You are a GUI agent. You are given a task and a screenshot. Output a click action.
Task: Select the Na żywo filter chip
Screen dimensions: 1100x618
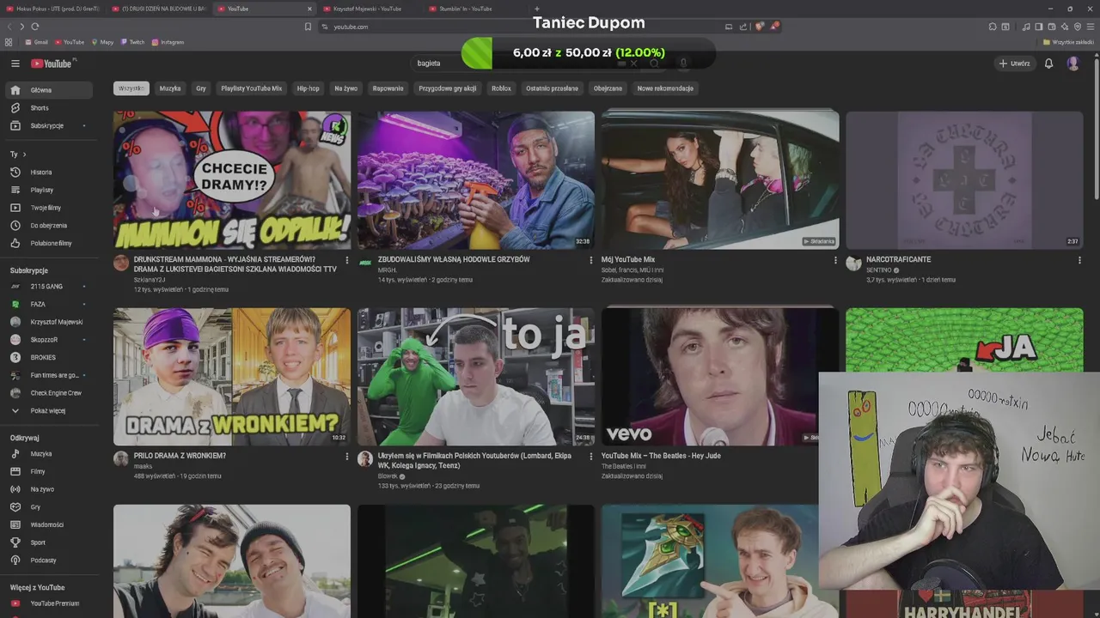[x=345, y=88]
